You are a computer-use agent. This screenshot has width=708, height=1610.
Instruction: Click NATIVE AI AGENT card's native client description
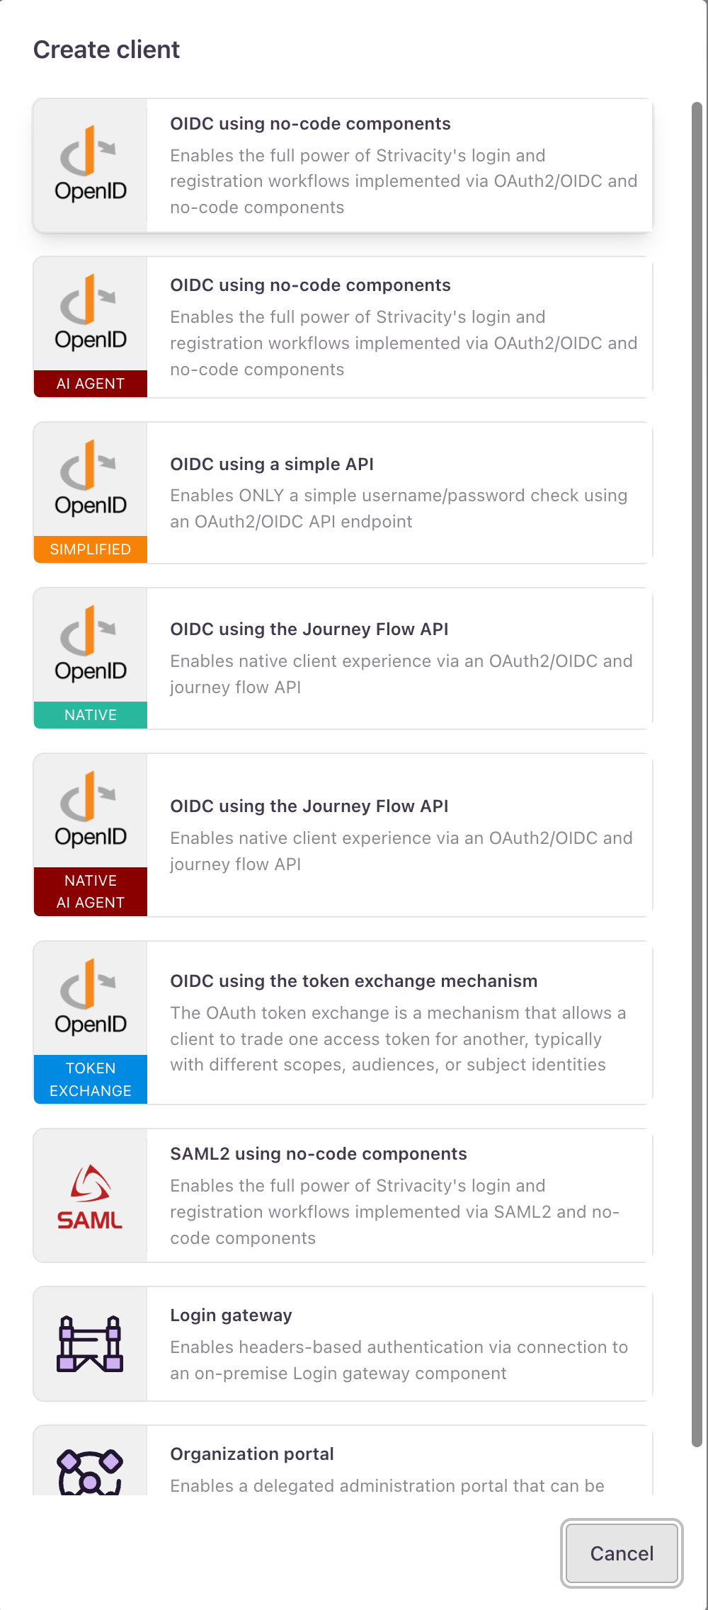coord(401,851)
